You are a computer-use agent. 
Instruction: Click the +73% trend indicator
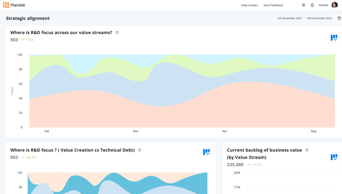[x=28, y=40]
